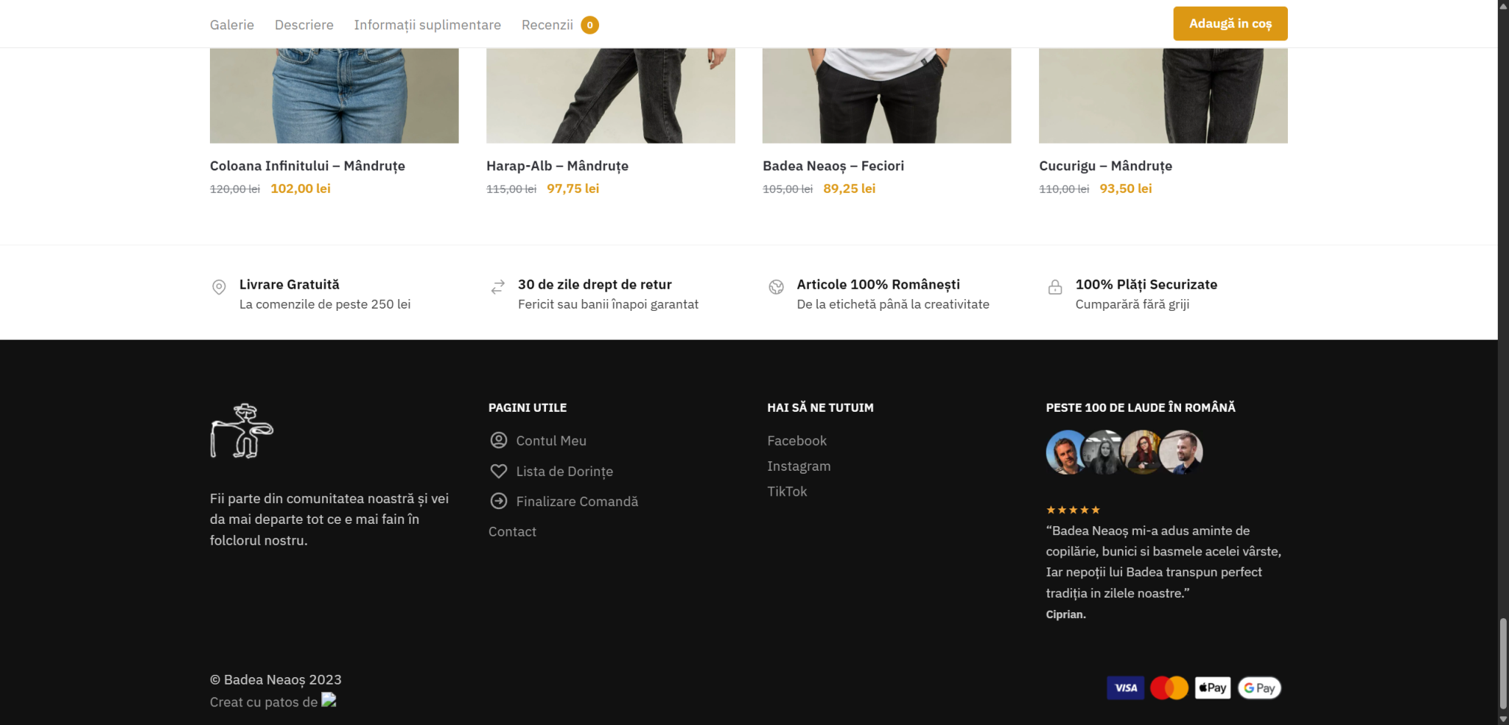Click the arrow icon beside Finalizare Comandă
Viewport: 1509px width, 725px height.
pyautogui.click(x=499, y=501)
